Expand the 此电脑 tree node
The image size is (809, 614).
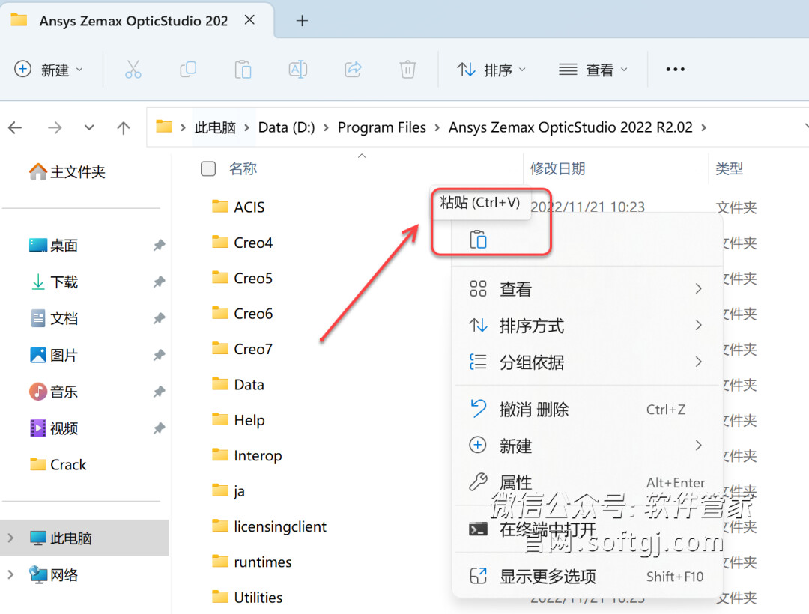(10, 538)
